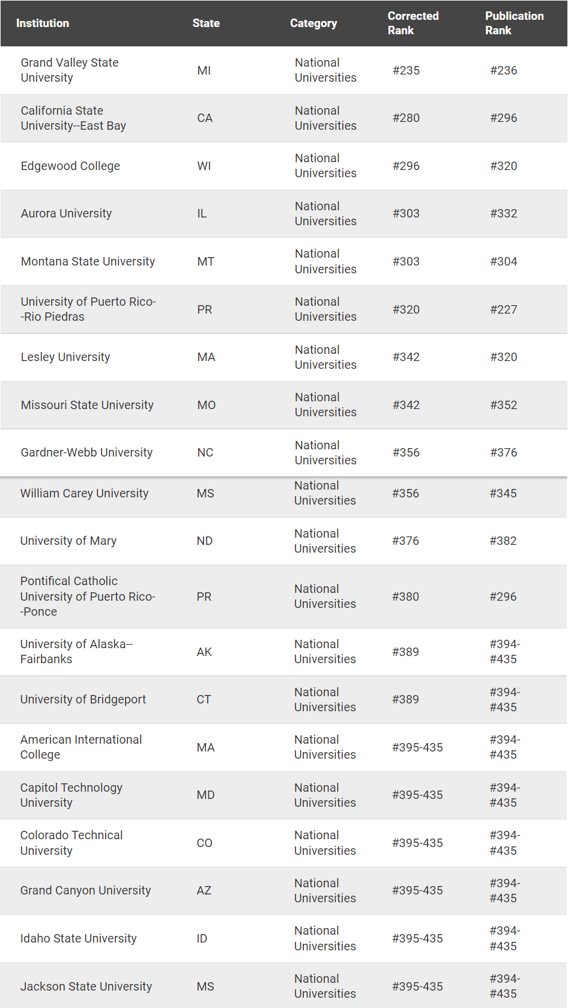Select University of Alaska--Fairbanks state AK
568x1008 pixels.
click(x=204, y=652)
